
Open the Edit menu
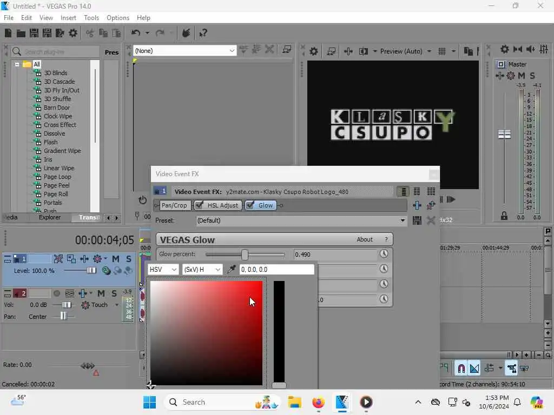(x=26, y=18)
